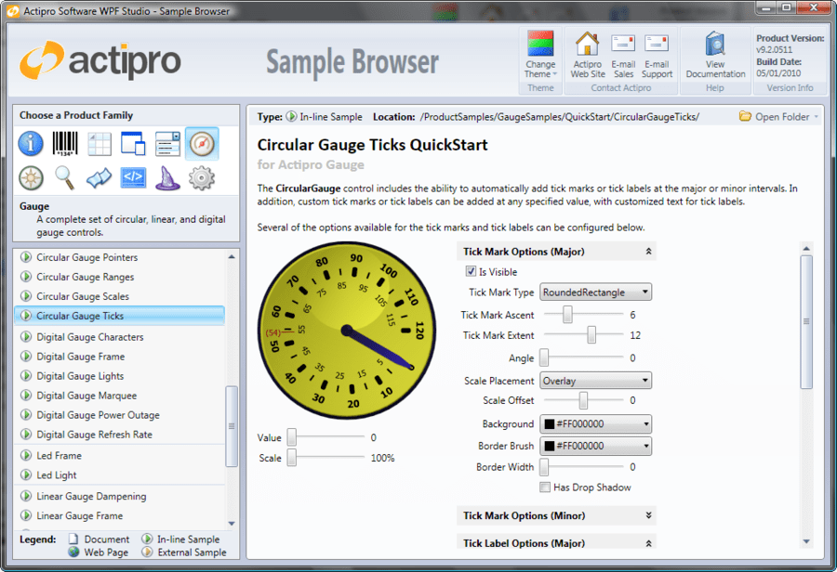Open the Scale Placement dropdown
This screenshot has height=572, width=837.
click(595, 380)
